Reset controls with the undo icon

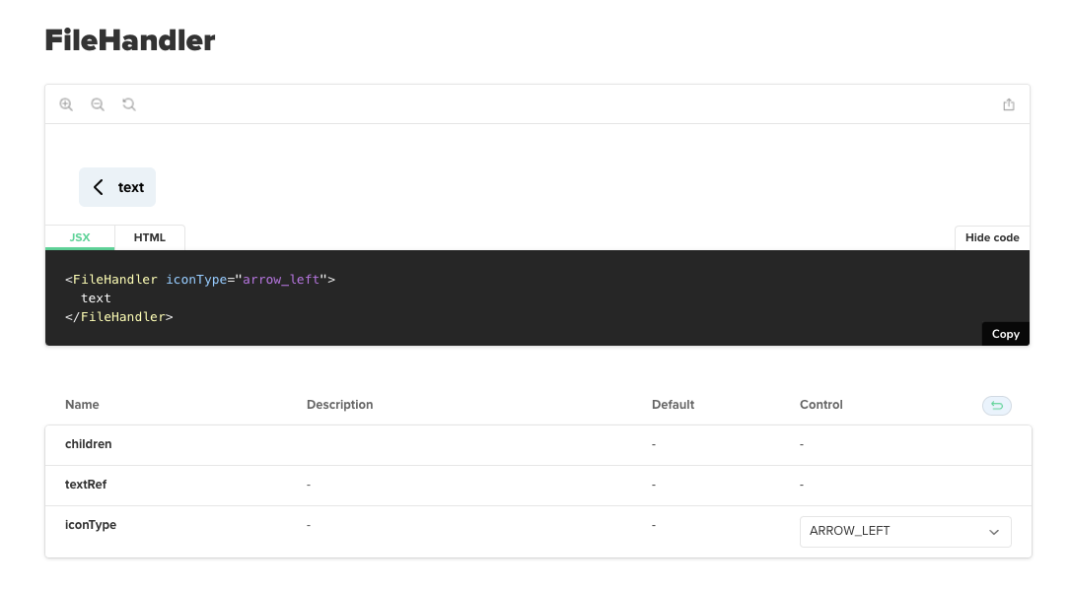[997, 406]
